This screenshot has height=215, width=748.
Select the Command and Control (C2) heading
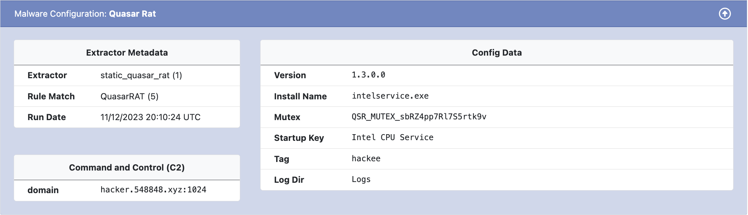coord(127,168)
